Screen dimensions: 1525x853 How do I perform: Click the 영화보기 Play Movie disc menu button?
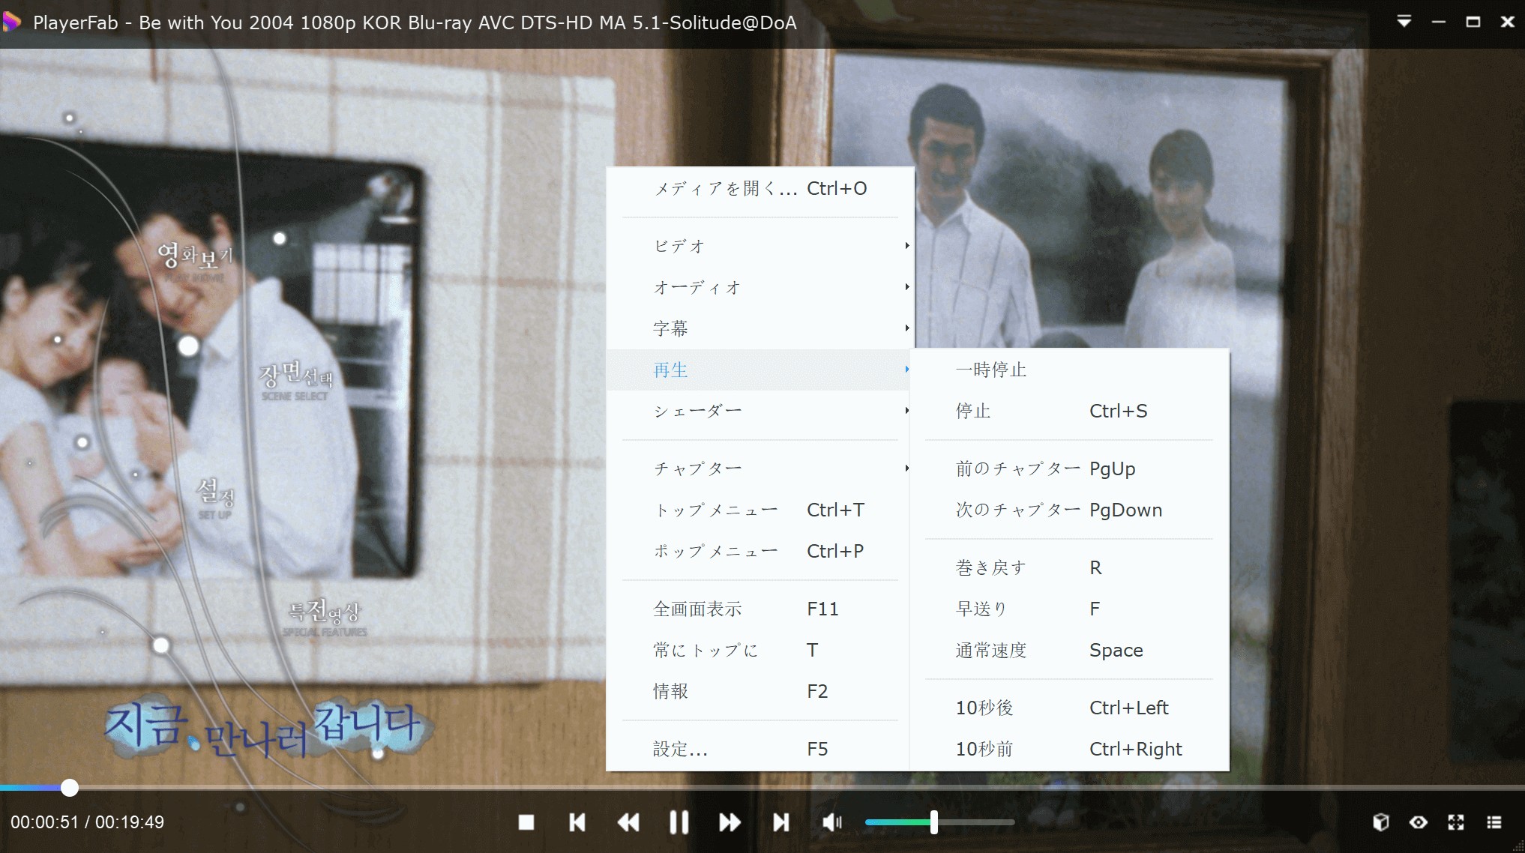coord(195,262)
